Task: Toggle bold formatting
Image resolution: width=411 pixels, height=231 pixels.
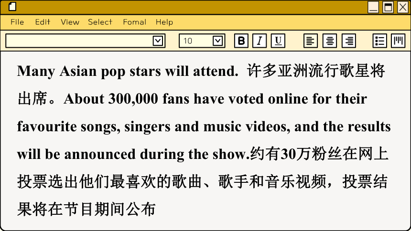Action: (x=241, y=41)
